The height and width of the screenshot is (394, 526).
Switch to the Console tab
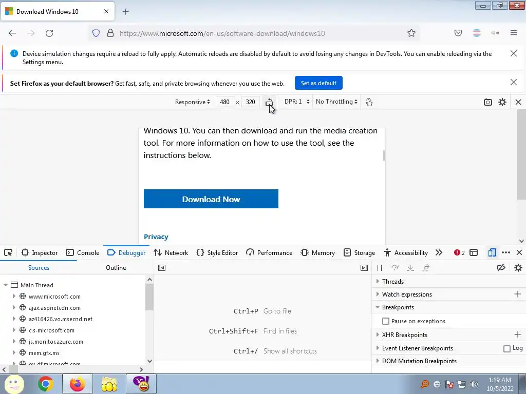click(83, 252)
